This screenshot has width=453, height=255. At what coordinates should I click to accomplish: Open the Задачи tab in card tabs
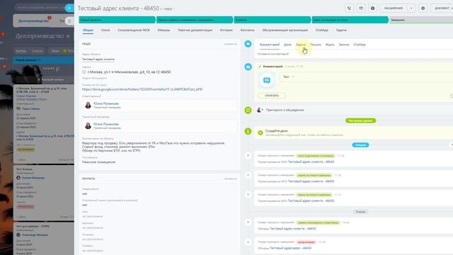(x=341, y=30)
